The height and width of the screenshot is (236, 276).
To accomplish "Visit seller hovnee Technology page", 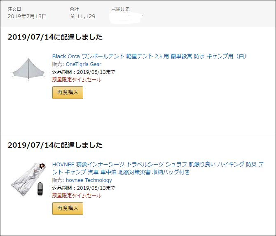I will pos(89,180).
